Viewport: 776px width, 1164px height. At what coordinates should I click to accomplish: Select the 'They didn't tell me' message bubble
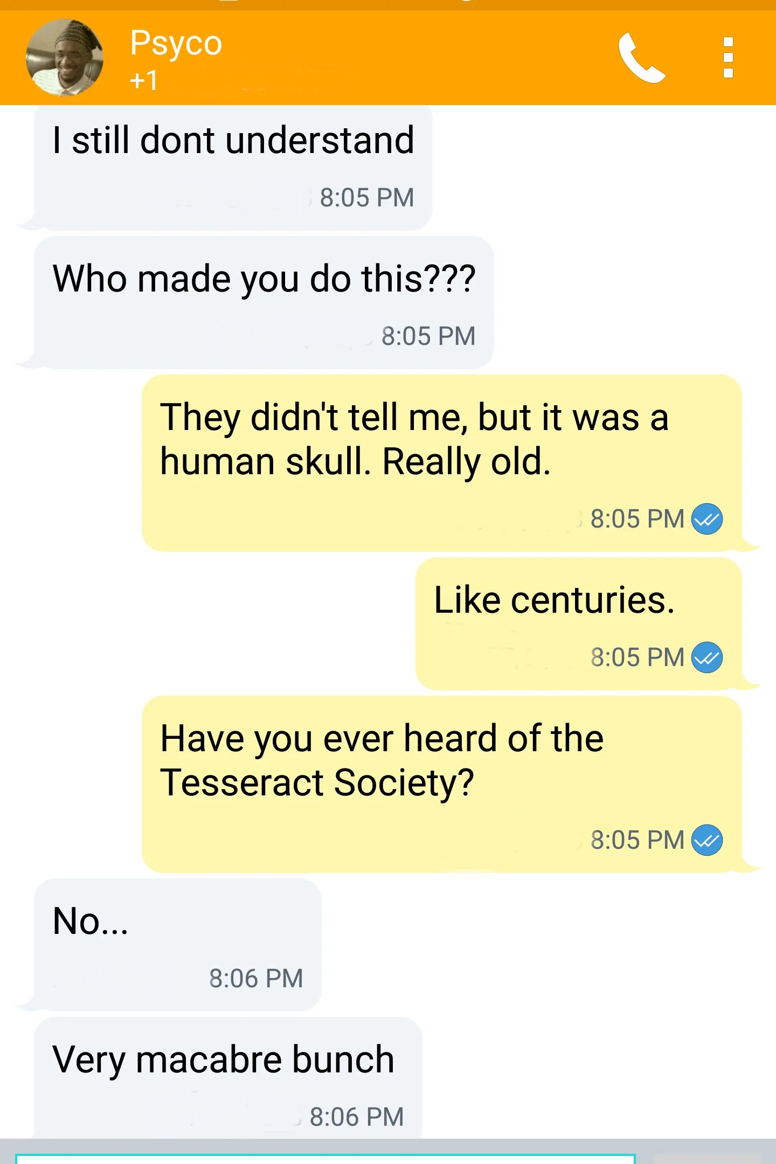441,463
